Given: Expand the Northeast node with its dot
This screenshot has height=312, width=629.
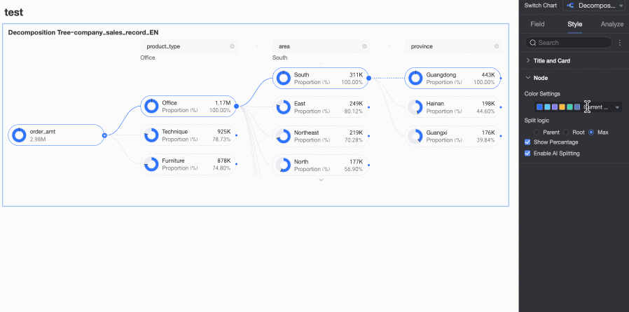Looking at the screenshot, I should (x=368, y=136).
